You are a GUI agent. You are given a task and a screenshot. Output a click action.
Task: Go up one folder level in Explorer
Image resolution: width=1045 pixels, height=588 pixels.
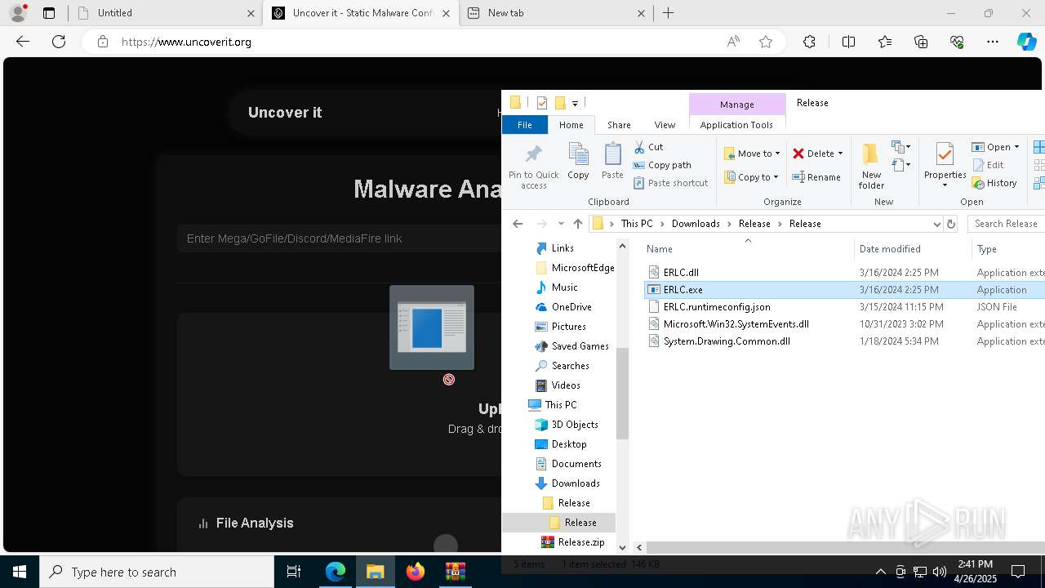point(578,224)
